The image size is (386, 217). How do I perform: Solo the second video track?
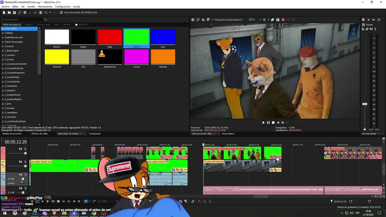pos(25,162)
